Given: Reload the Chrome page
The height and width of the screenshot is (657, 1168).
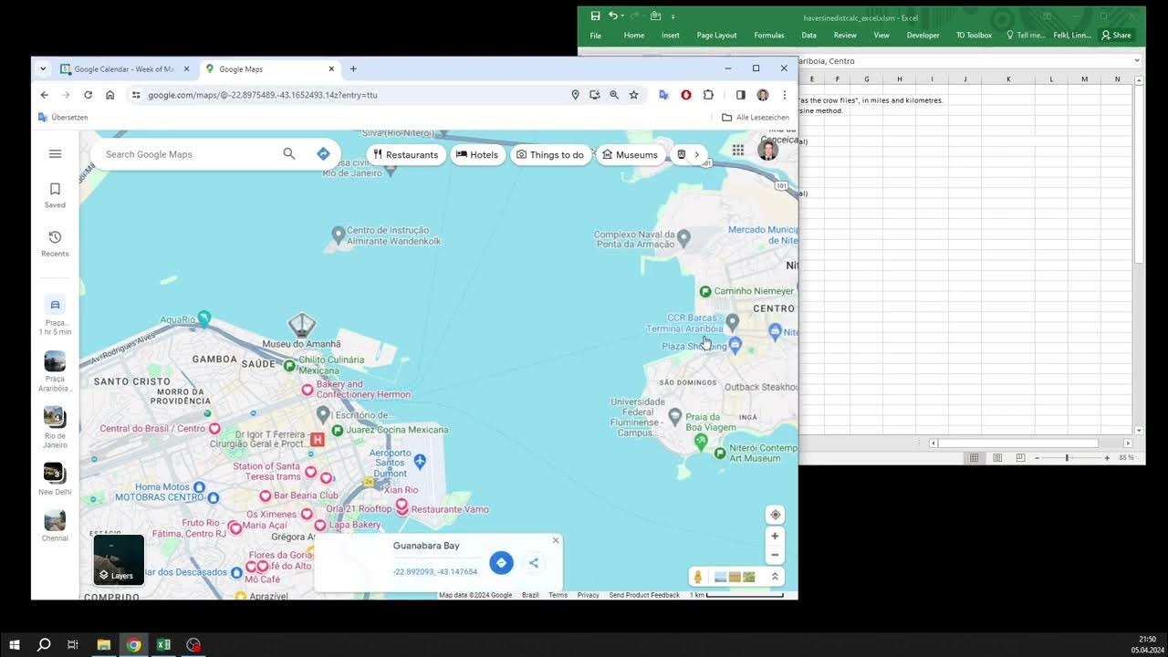Looking at the screenshot, I should coord(88,95).
